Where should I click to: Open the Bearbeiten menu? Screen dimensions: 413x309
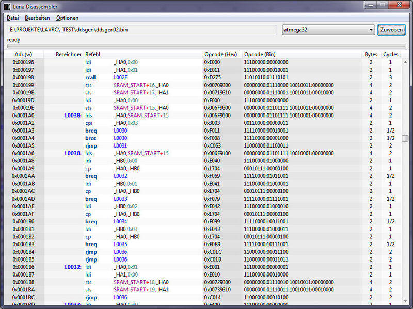pos(38,18)
